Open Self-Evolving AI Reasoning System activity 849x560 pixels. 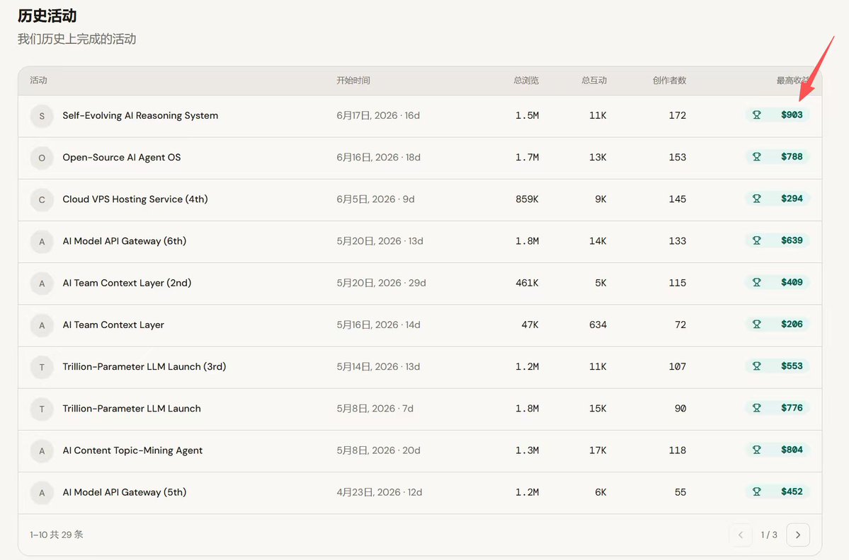pos(140,116)
